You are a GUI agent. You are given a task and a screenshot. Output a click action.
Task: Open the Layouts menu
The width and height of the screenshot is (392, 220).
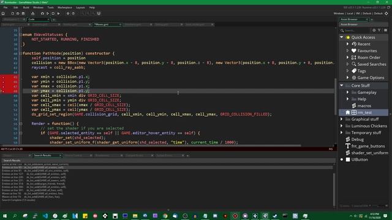pos(80,7)
